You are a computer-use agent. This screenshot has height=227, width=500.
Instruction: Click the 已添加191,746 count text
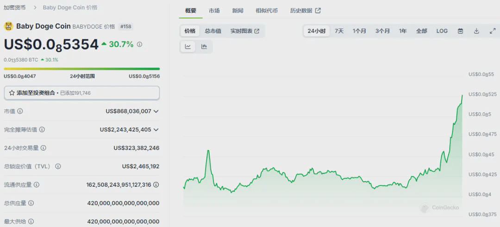(75, 93)
